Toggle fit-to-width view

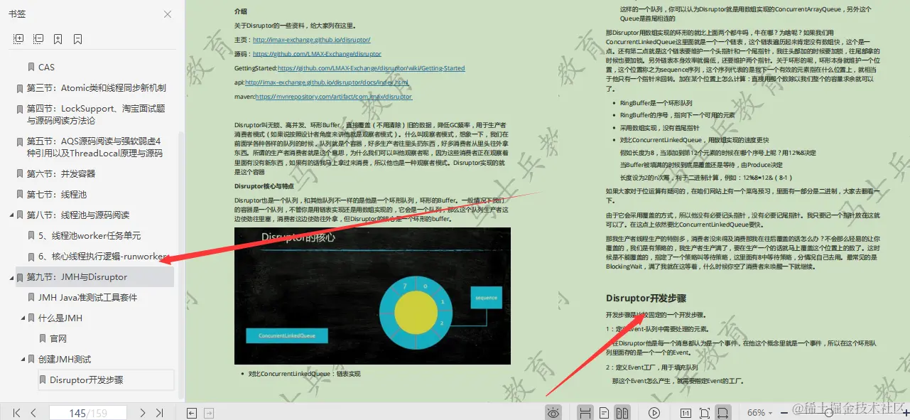point(723,413)
